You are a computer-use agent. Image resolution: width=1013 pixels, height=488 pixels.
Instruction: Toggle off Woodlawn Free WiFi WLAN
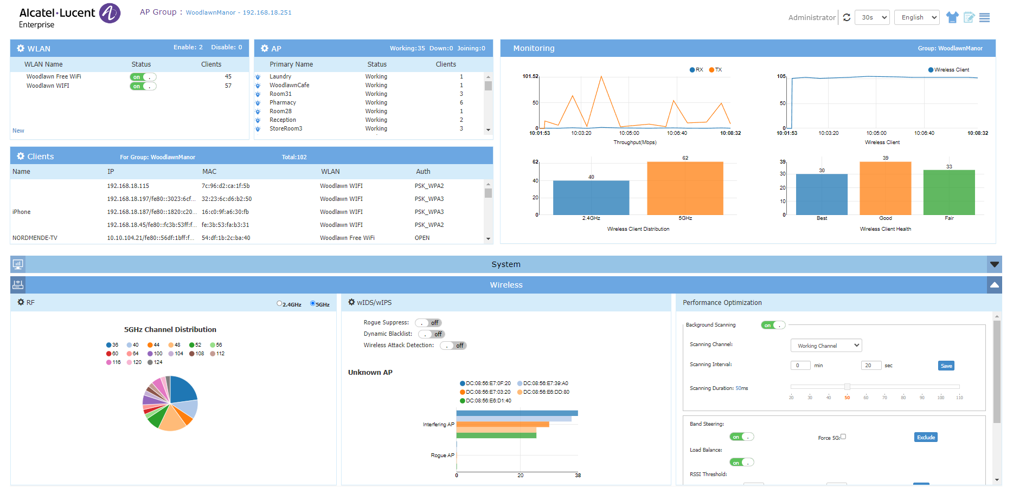[143, 77]
